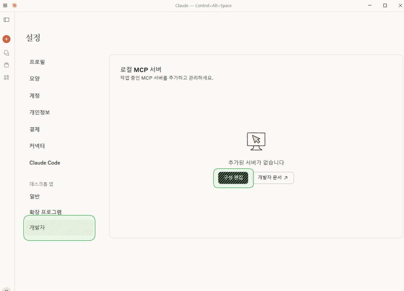
Task: Minimize the Claude window
Action: tap(370, 5)
